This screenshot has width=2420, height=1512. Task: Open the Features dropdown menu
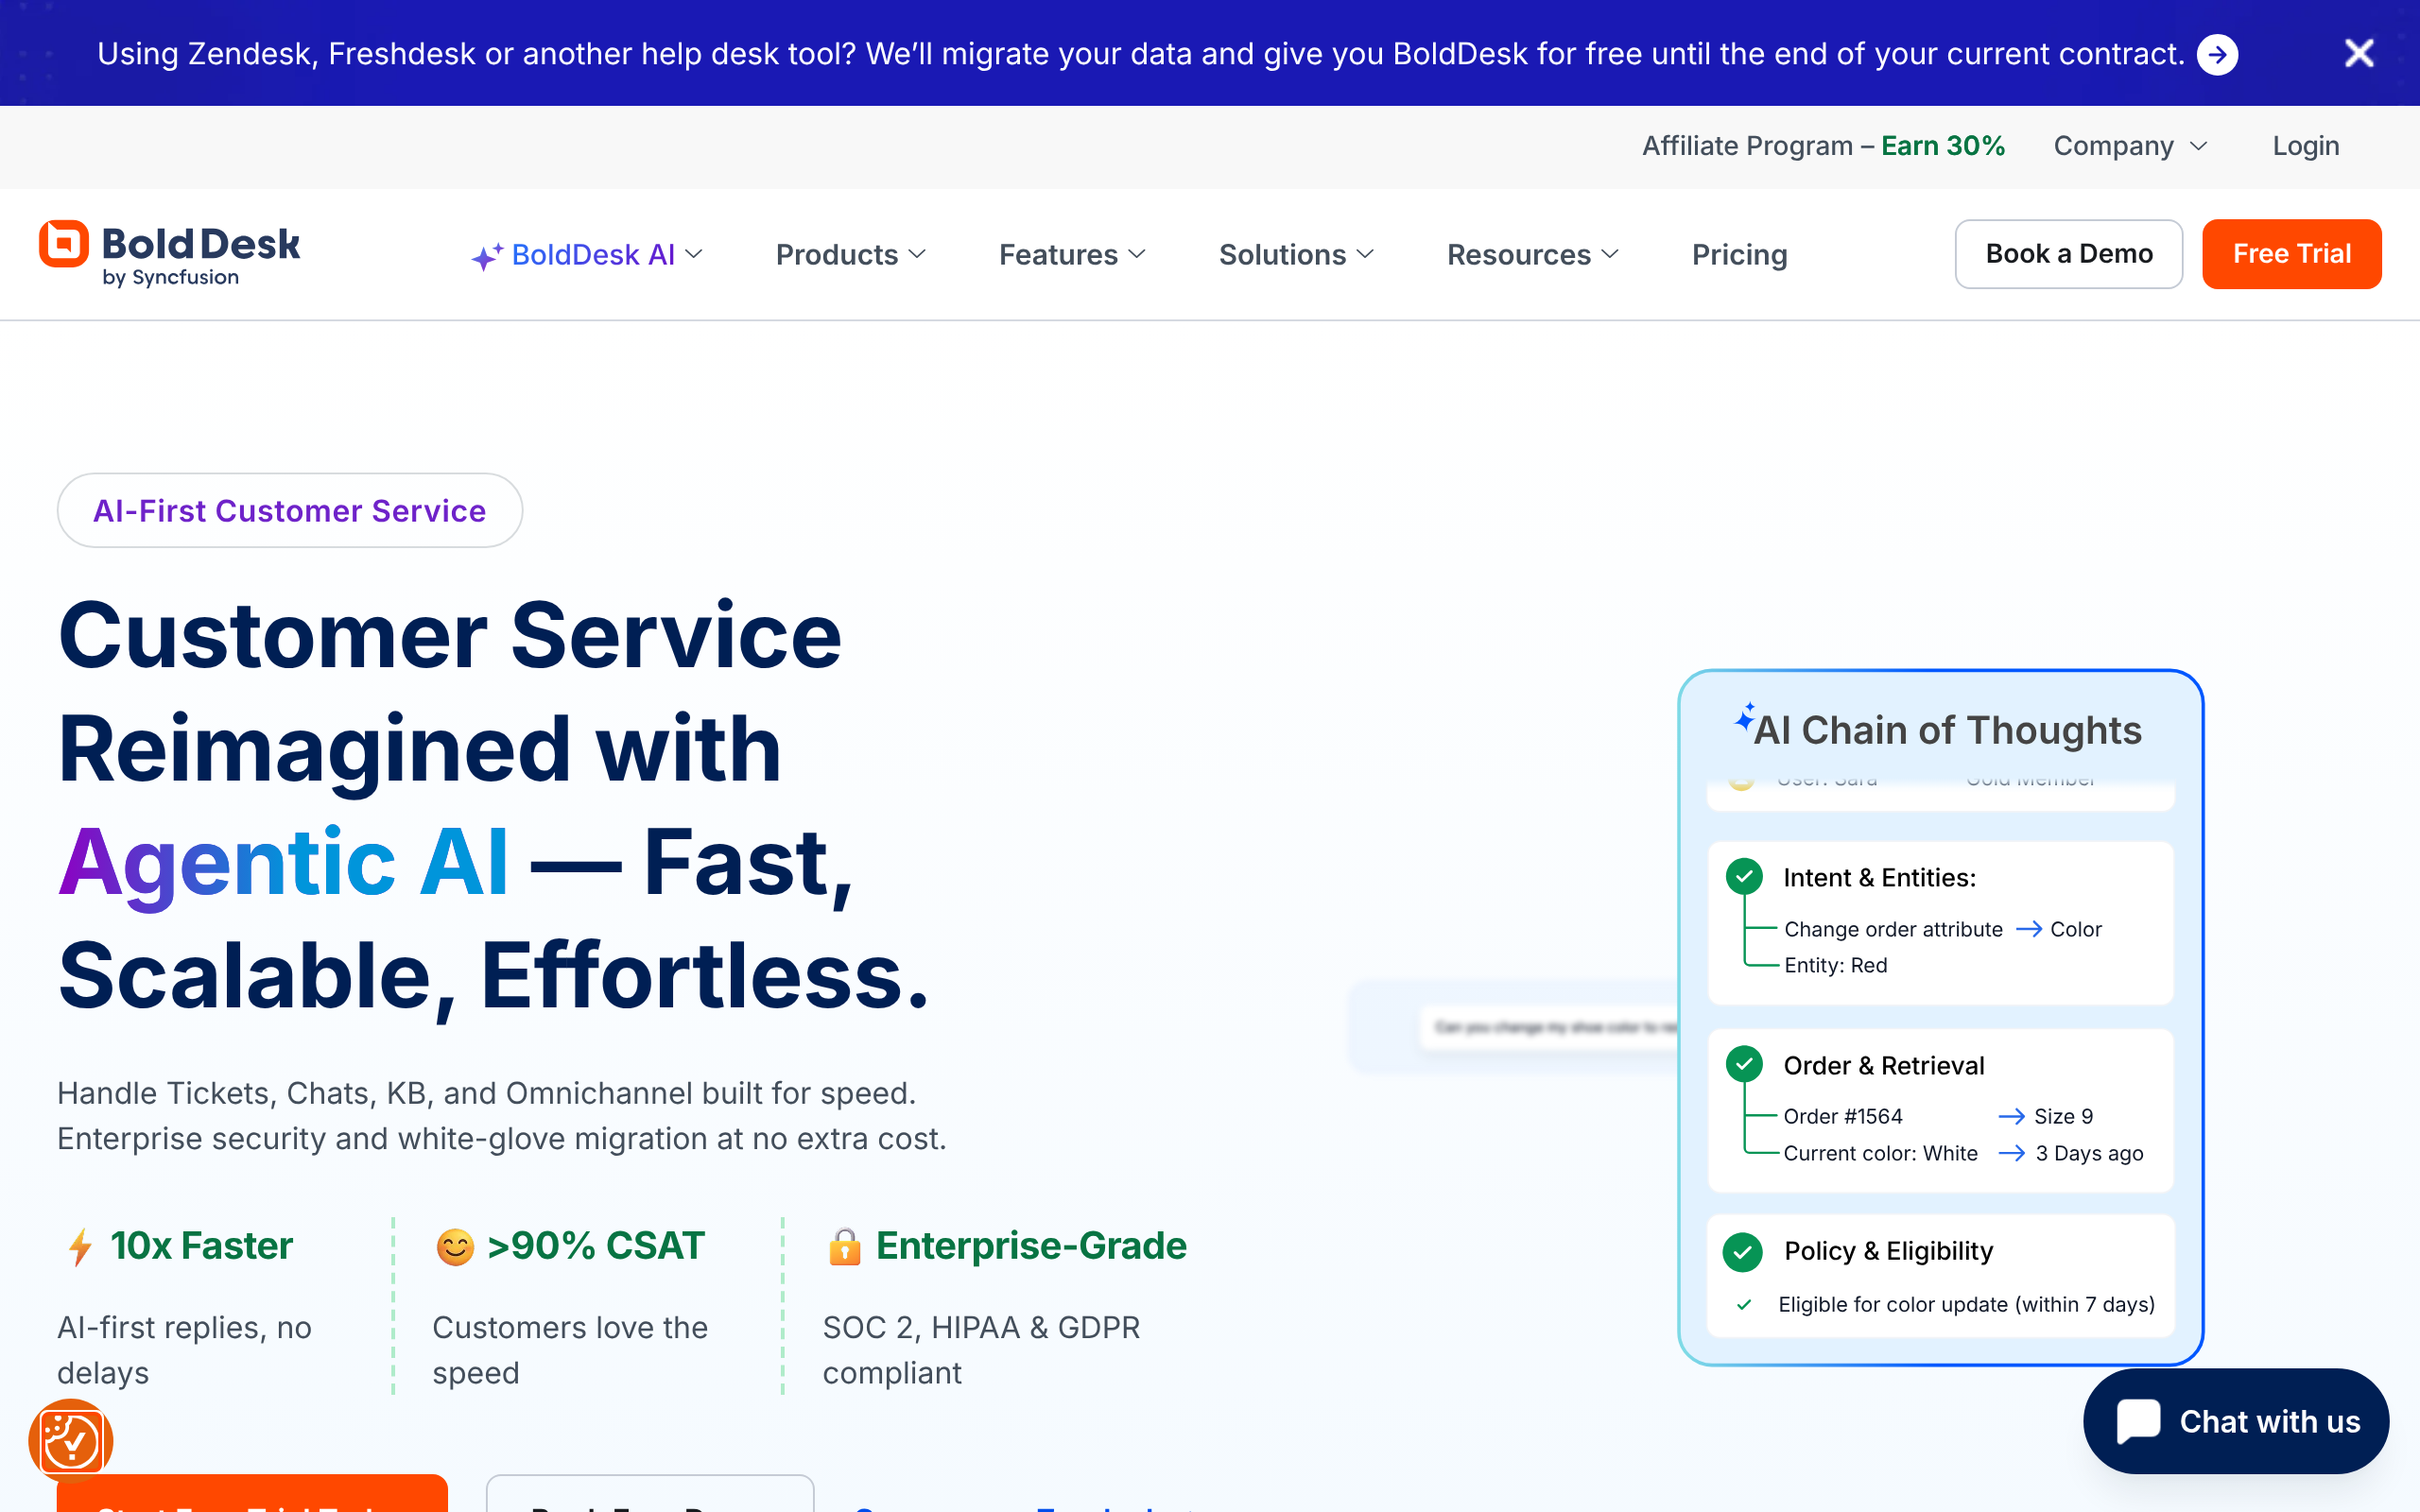(x=1072, y=254)
